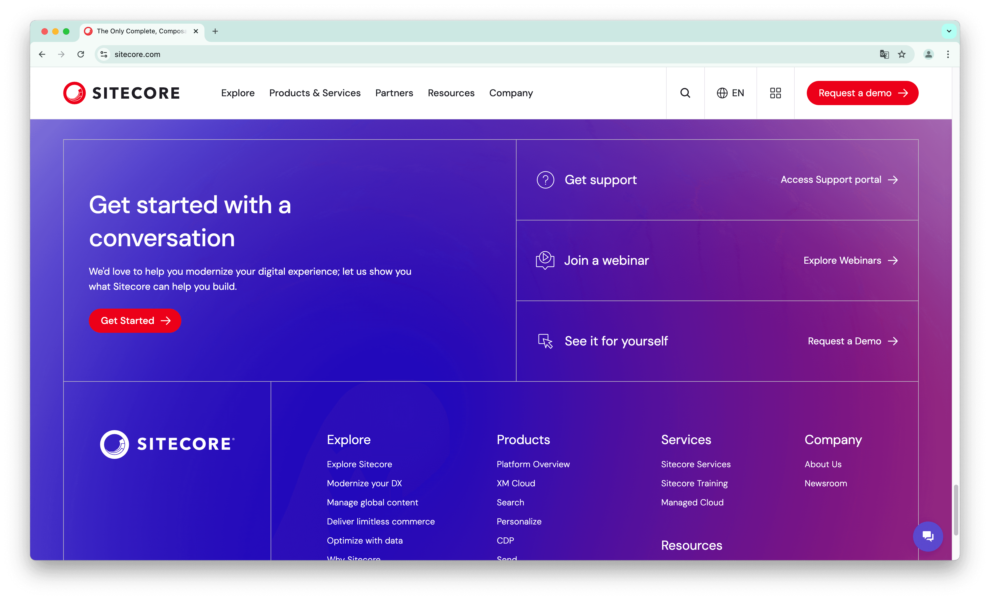This screenshot has width=990, height=600.
Task: Reload the page with refresh icon
Action: [81, 54]
